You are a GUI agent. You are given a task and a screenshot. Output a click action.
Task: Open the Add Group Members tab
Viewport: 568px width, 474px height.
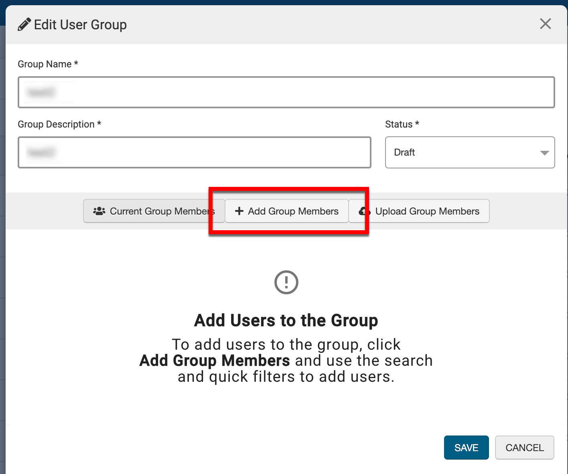point(286,211)
